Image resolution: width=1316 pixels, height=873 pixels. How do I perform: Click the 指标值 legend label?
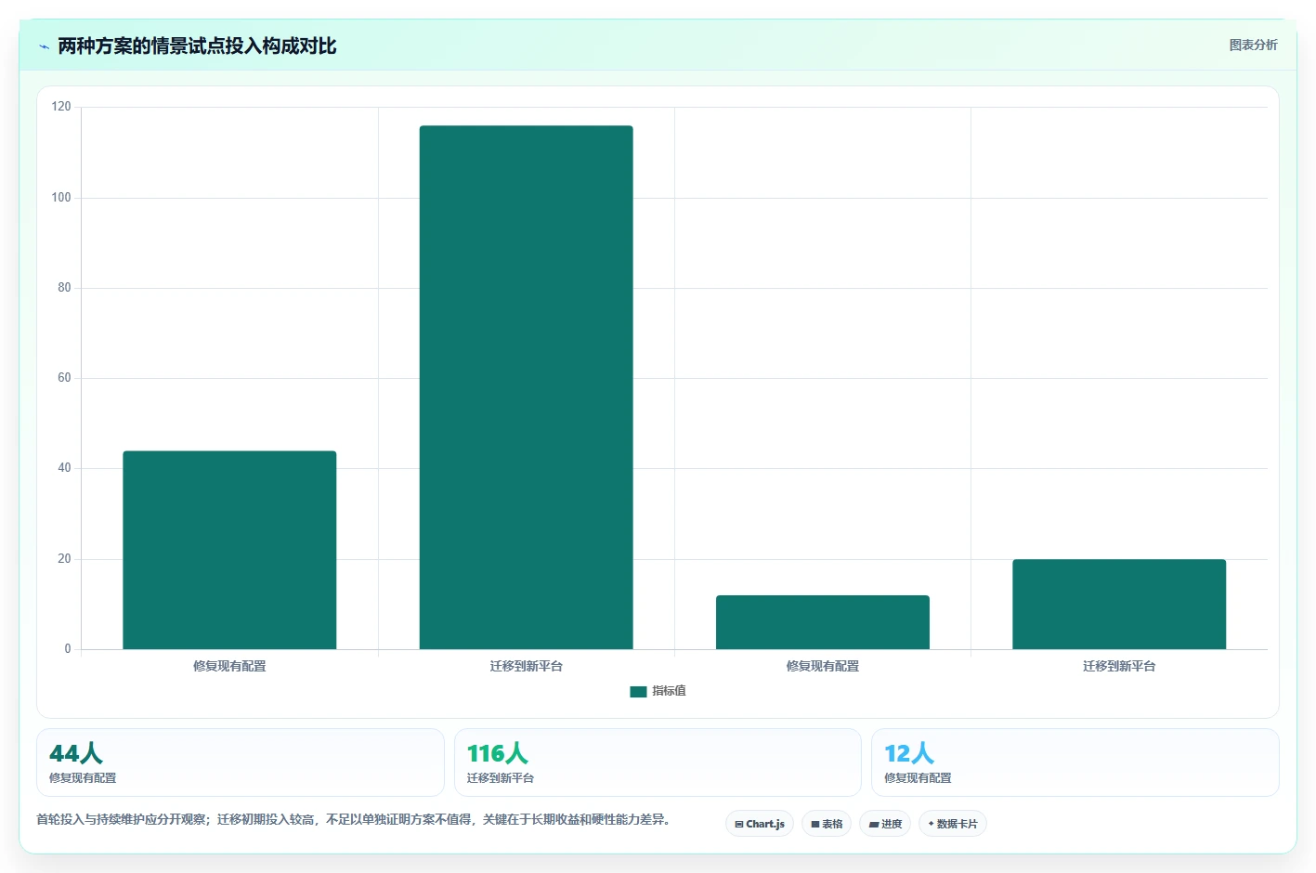(669, 691)
